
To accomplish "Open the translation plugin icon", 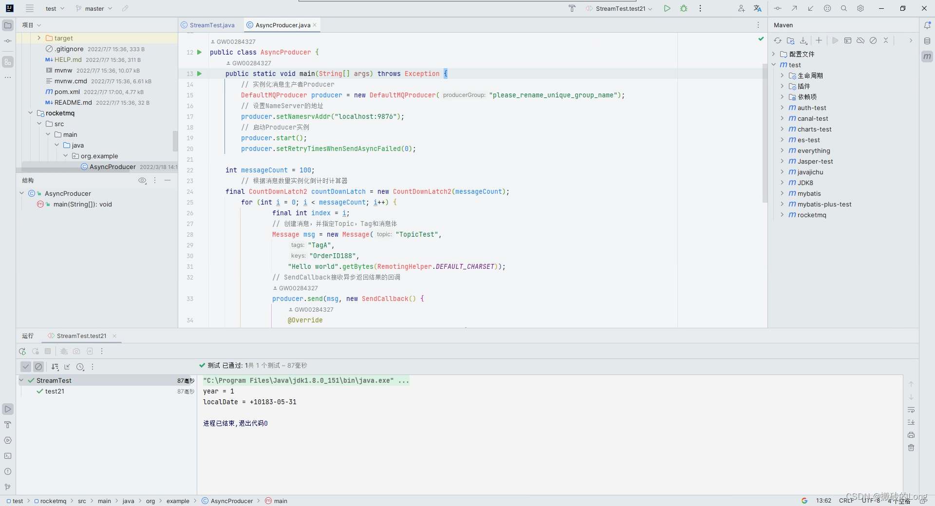I will (757, 8).
